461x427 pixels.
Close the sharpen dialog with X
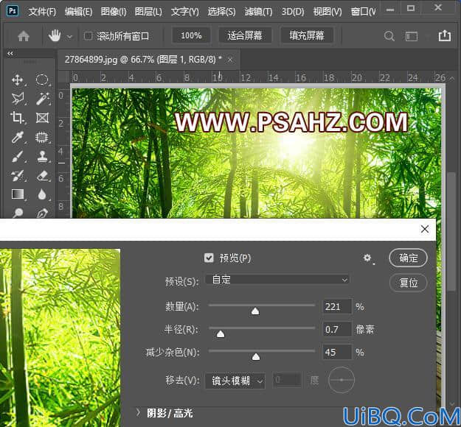point(425,229)
